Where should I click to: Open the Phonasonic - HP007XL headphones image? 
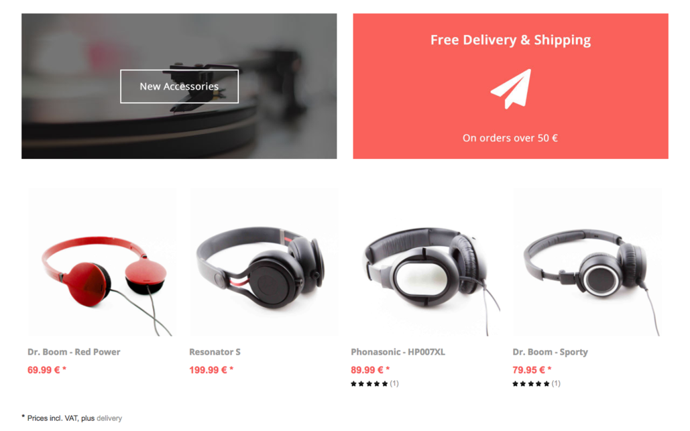coord(426,263)
